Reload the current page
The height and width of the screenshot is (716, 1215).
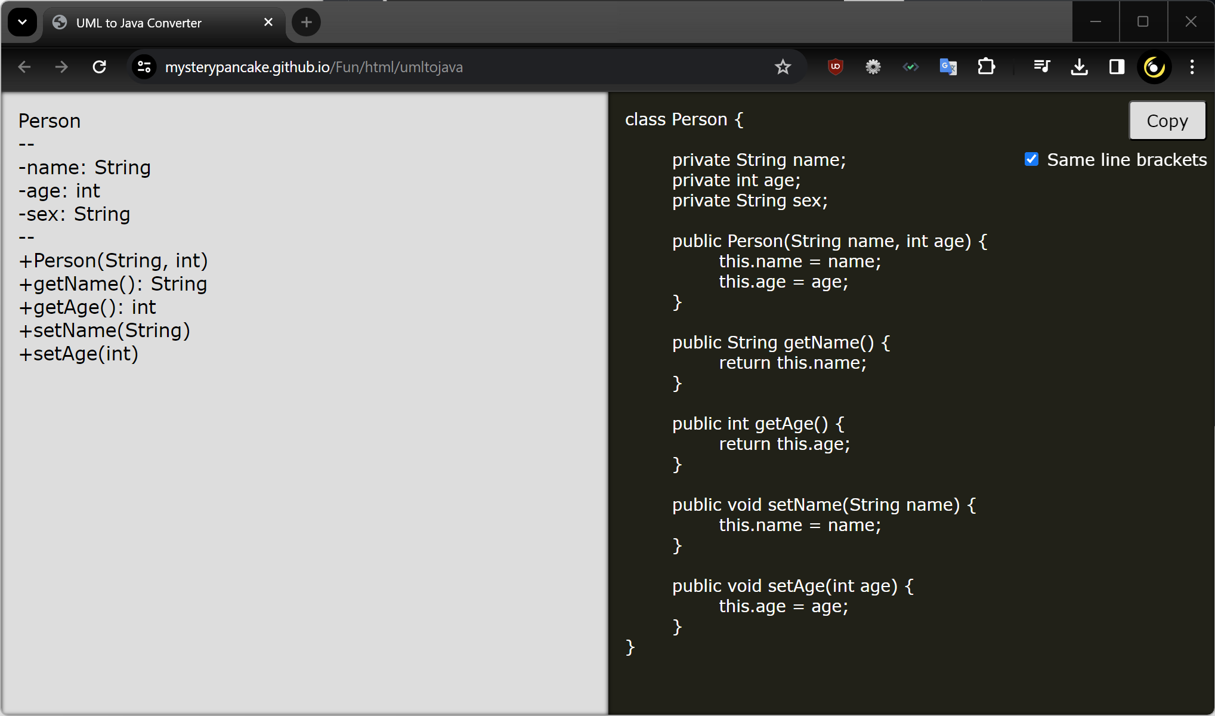(100, 67)
